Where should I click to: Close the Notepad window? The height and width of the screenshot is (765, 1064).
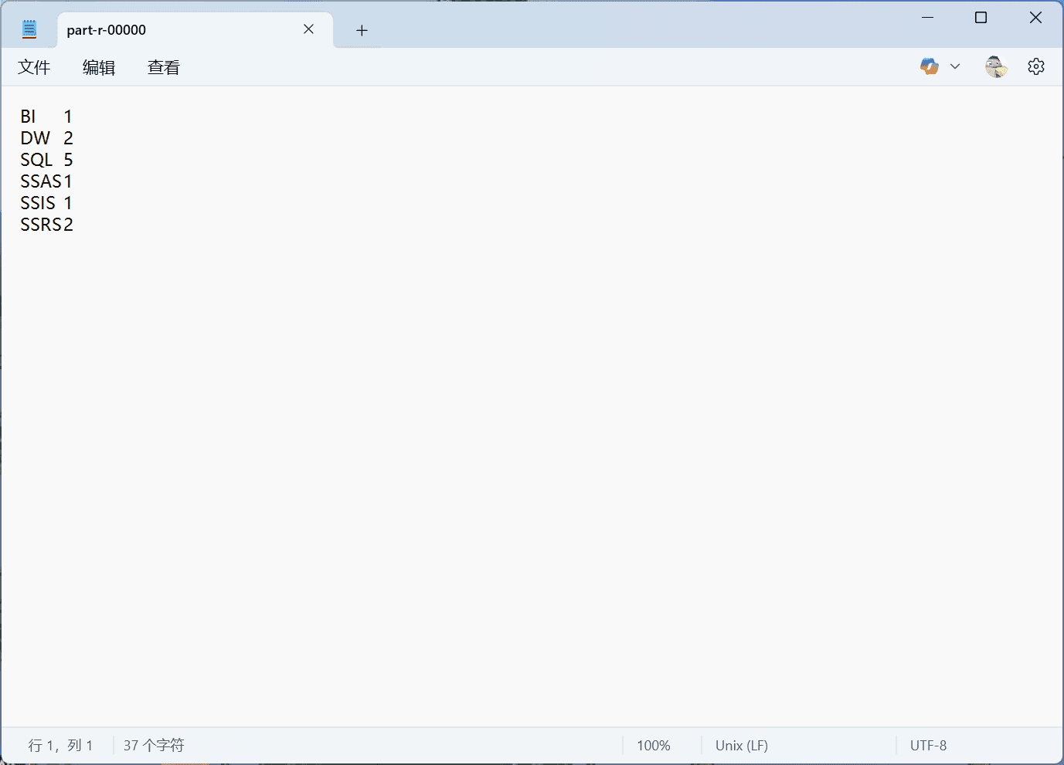pos(1035,18)
